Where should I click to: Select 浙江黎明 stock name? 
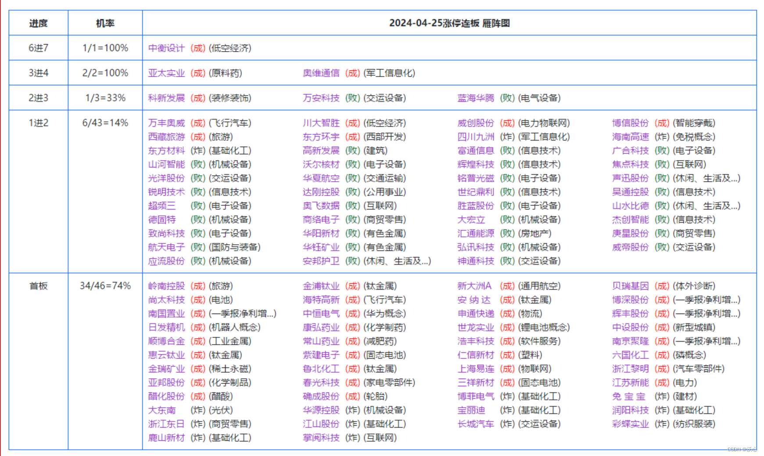(631, 369)
